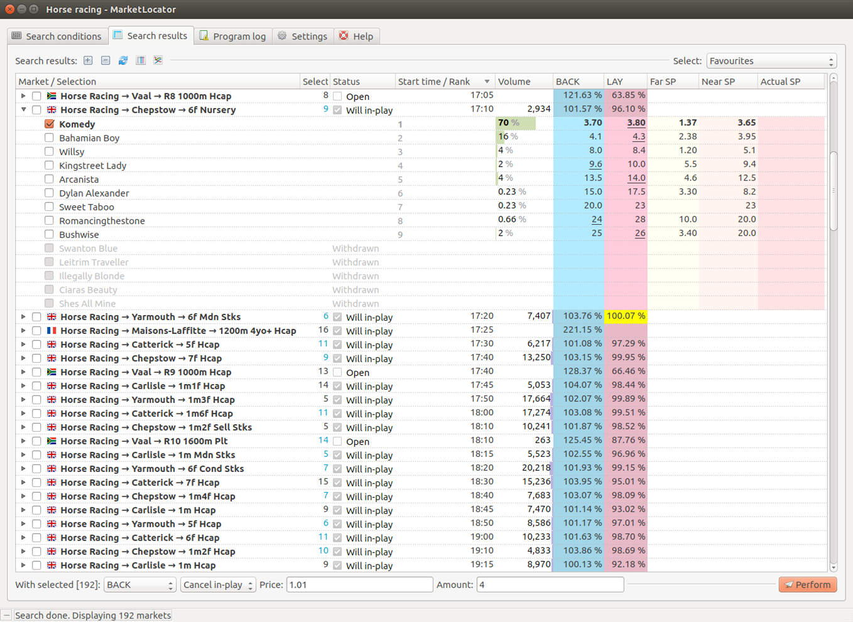Check the Bahamian Boy checkbox
The image size is (853, 622).
49,137
